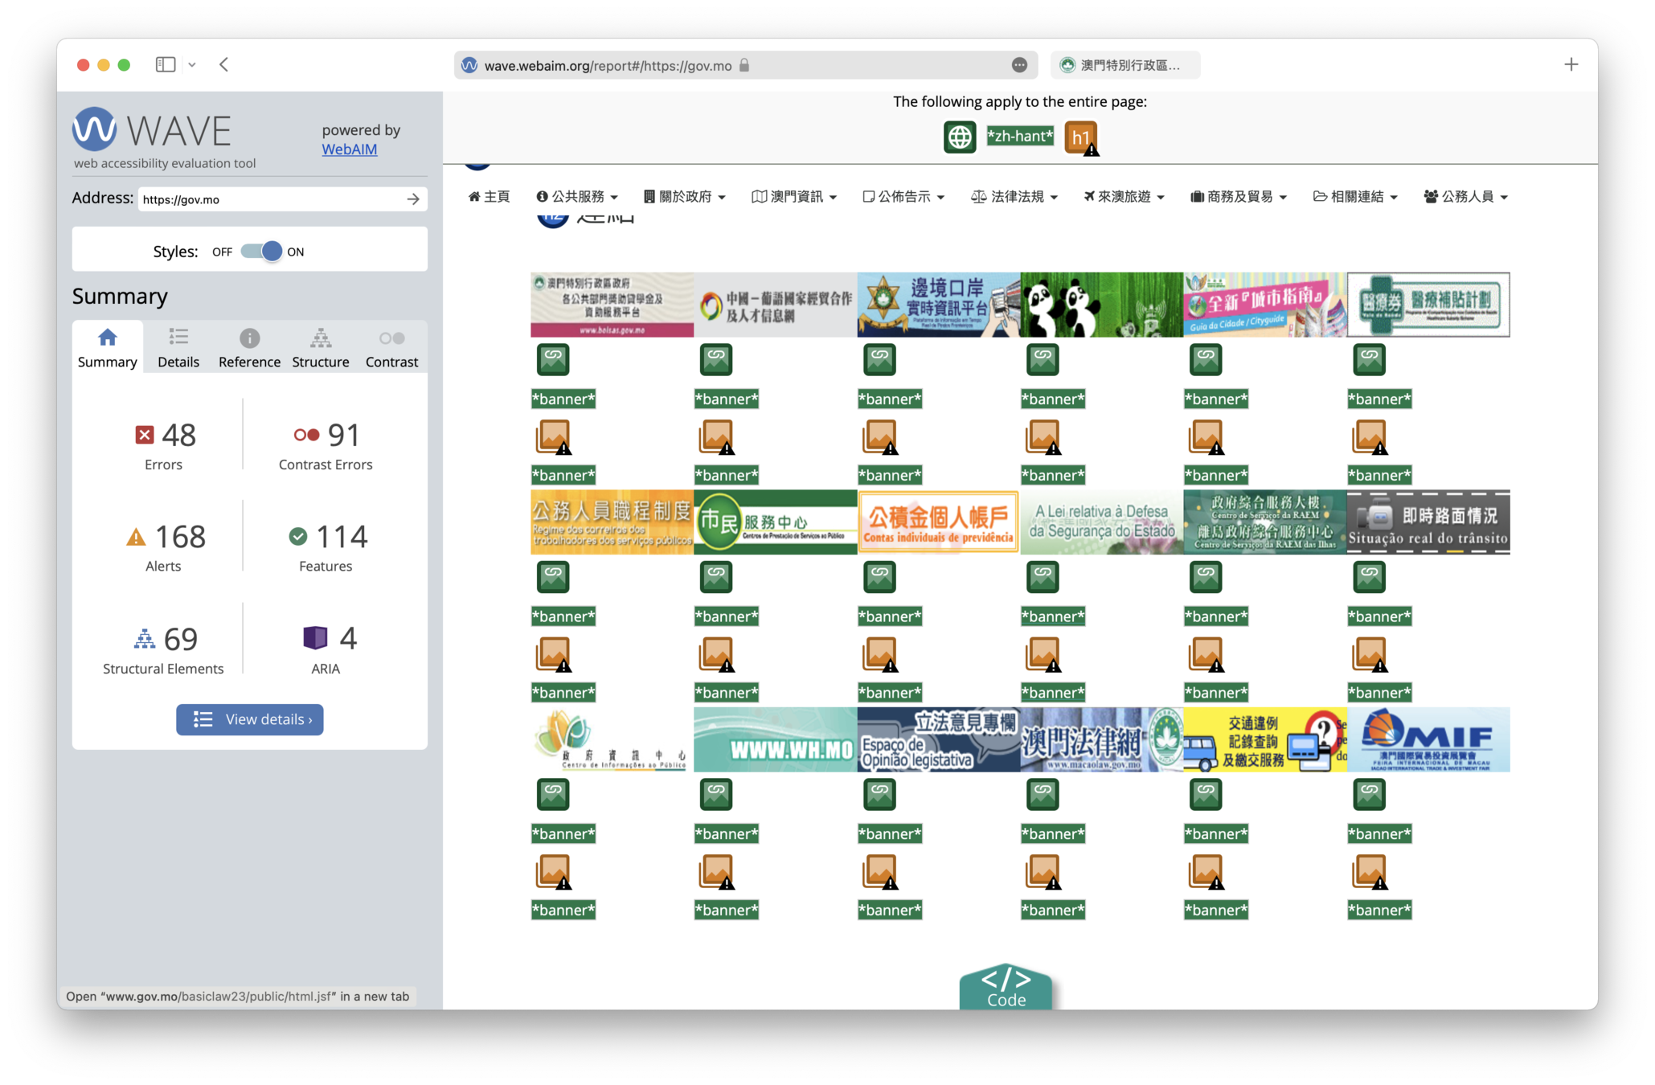
Task: Open the Code panel at bottom
Action: pyautogui.click(x=1006, y=988)
